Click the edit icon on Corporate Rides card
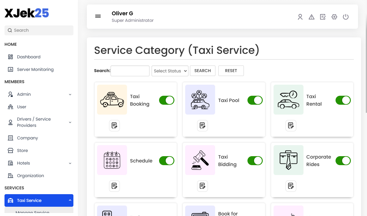 (291, 186)
